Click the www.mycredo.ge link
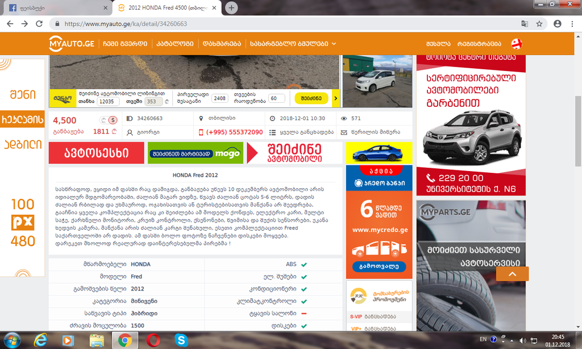Viewport: 582px width, 349px height. (x=380, y=230)
